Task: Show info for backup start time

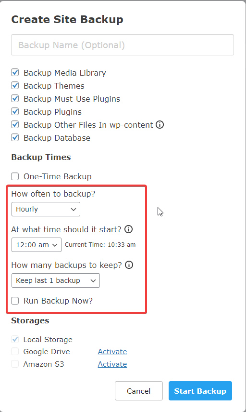Action: click(x=128, y=229)
